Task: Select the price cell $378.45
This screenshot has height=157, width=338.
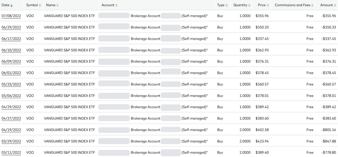Action: [x=262, y=73]
